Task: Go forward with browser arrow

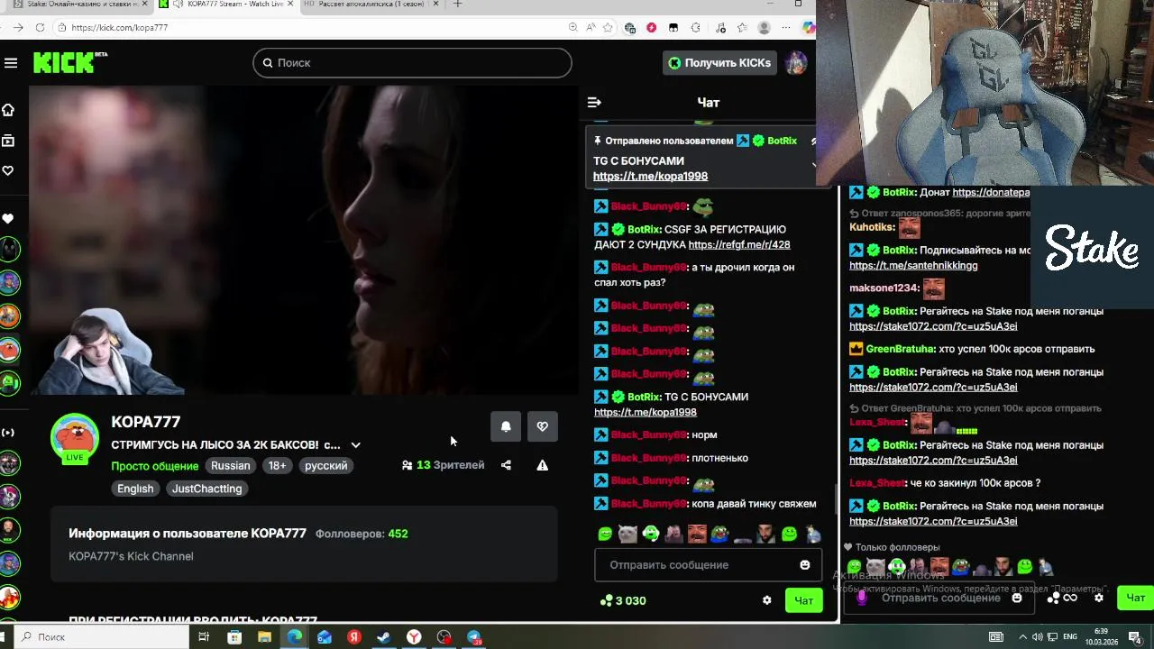Action: [x=18, y=28]
